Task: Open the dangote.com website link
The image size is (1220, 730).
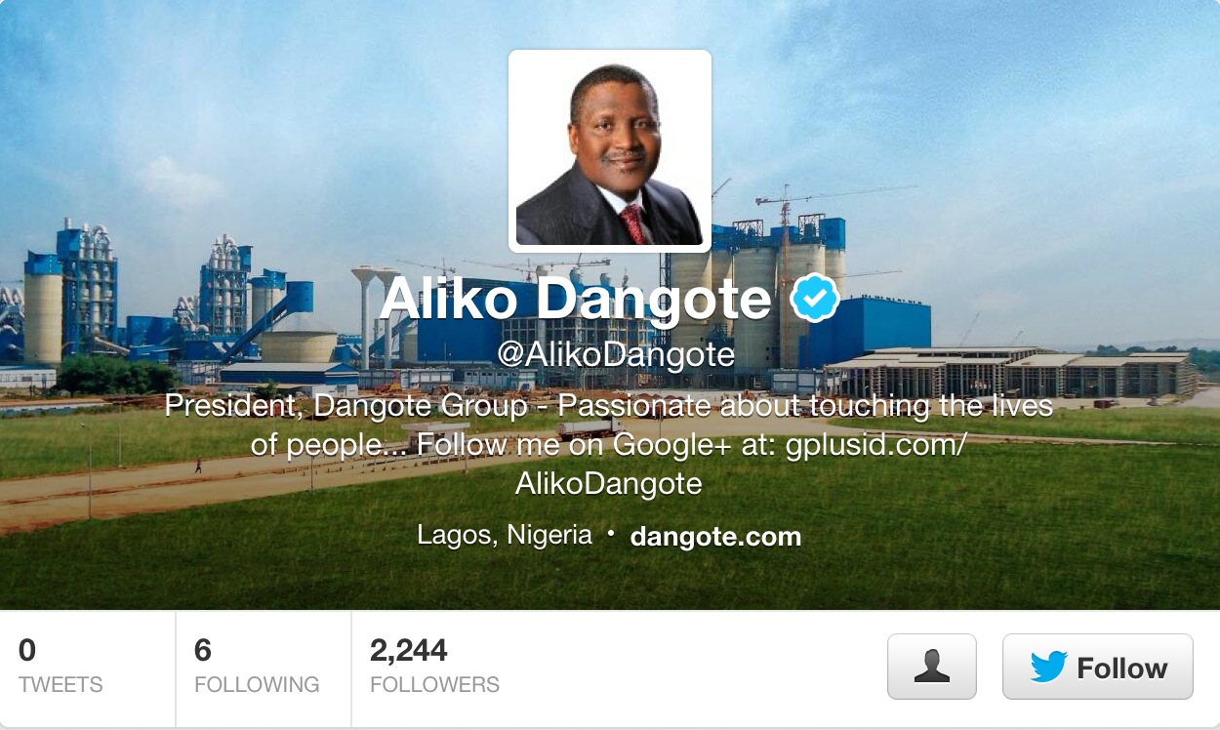Action: coord(715,537)
